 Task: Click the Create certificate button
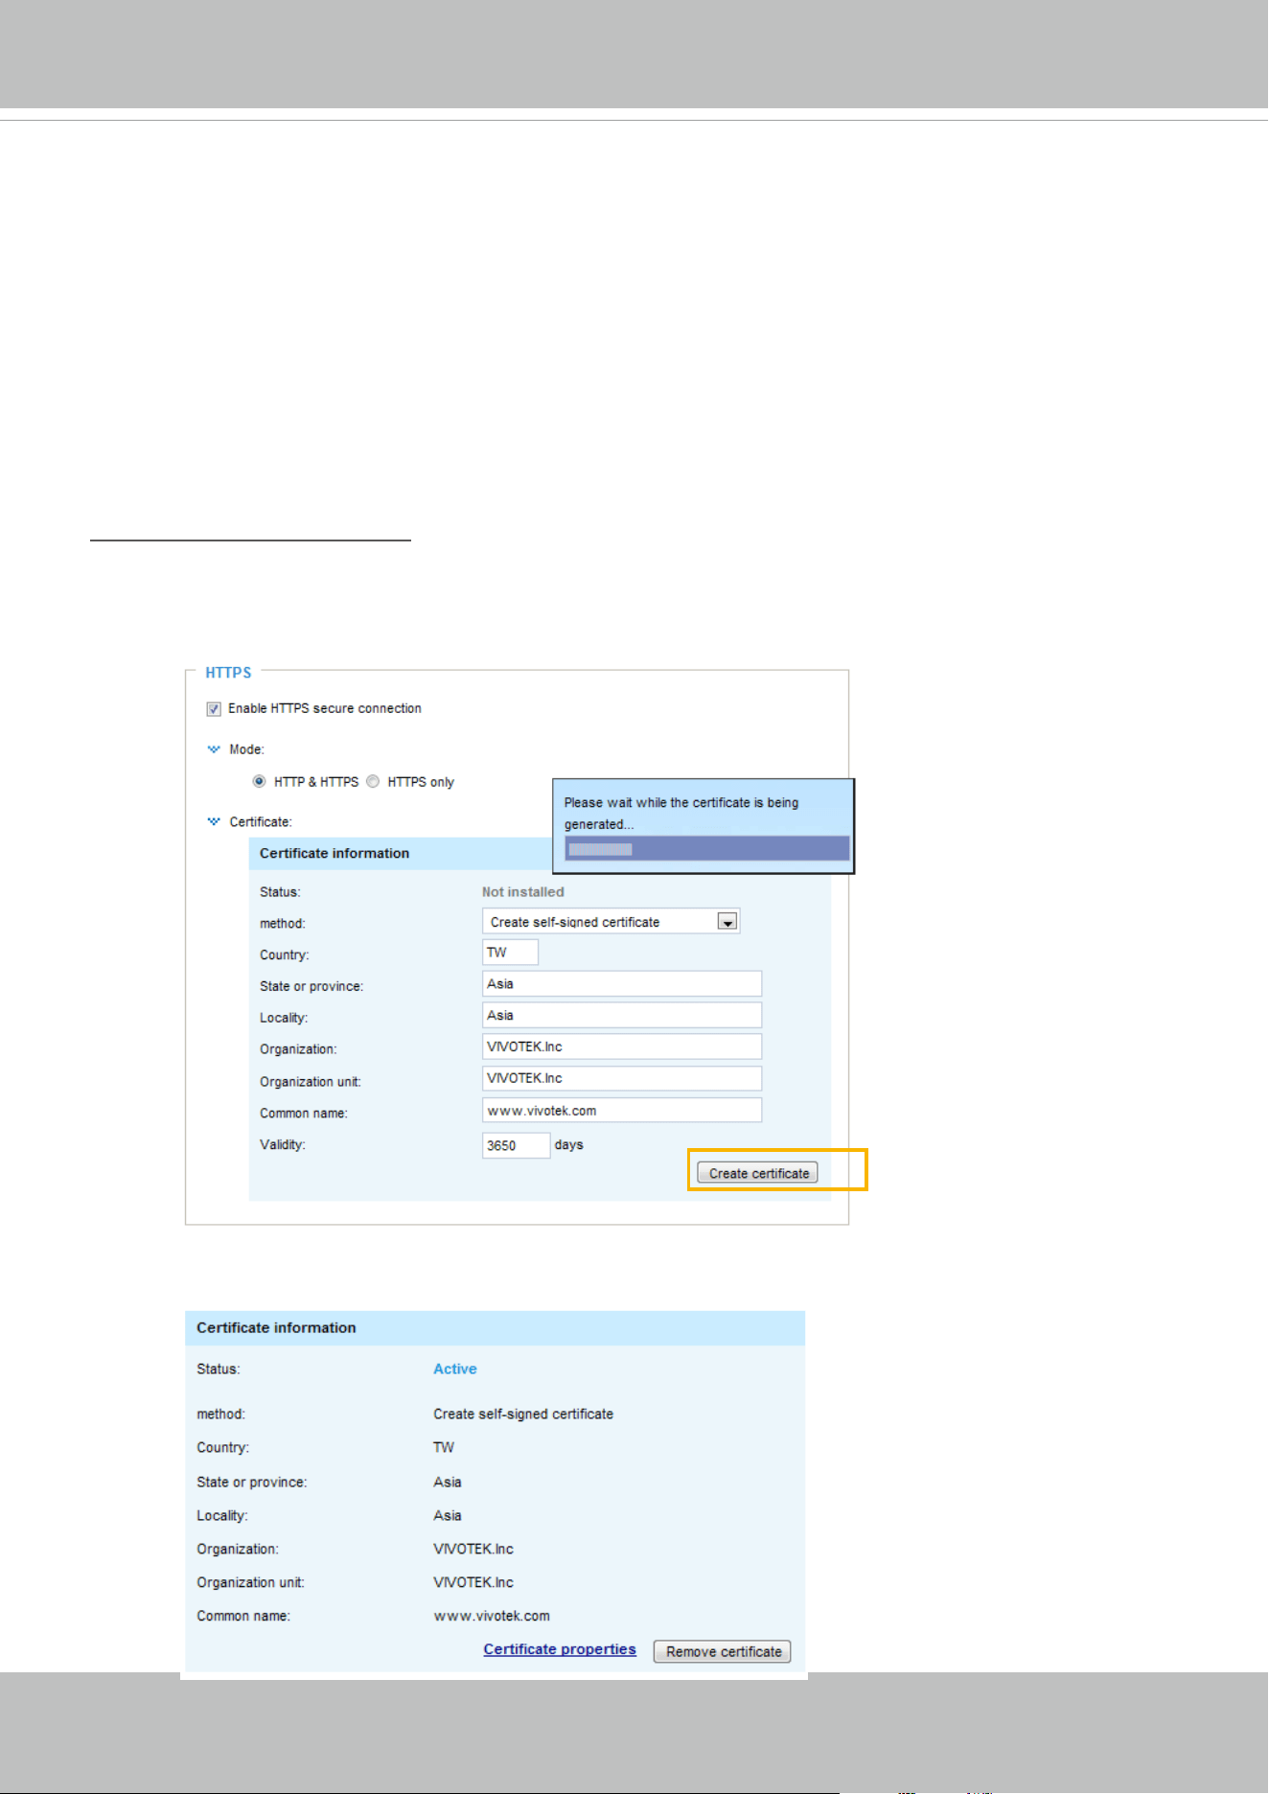click(757, 1173)
